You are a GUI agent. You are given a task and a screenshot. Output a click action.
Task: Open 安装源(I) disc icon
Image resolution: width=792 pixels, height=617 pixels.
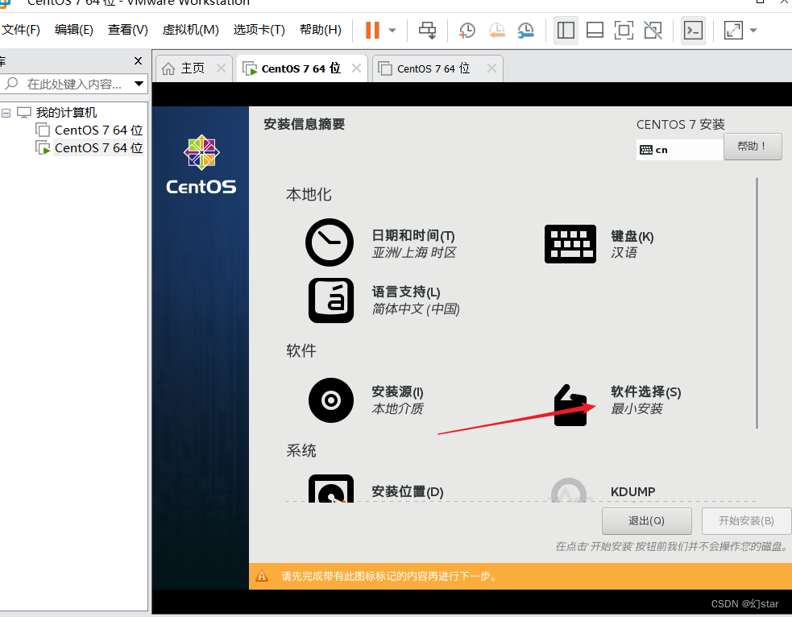point(331,400)
